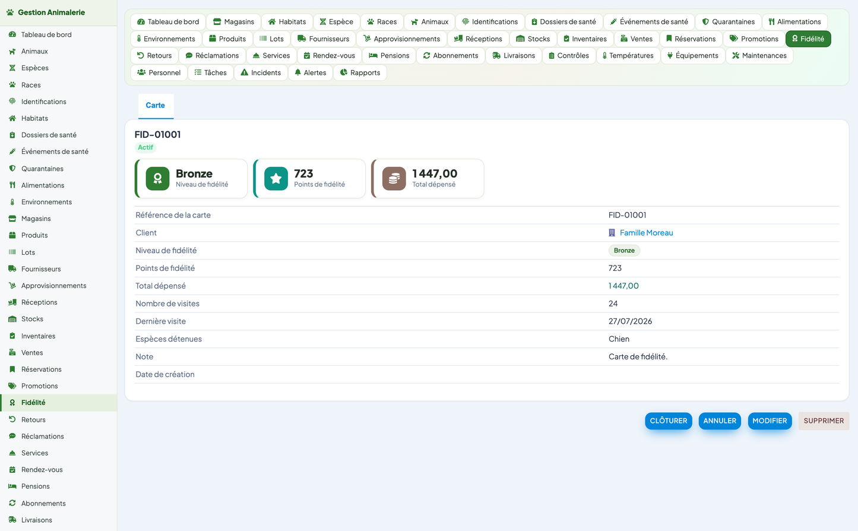Screen dimensions: 858x531
Task: Click the Actif status badge
Action: 145,147
